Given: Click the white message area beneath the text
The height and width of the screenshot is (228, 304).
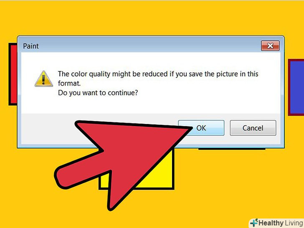Looking at the screenshot, I should click(151, 106).
